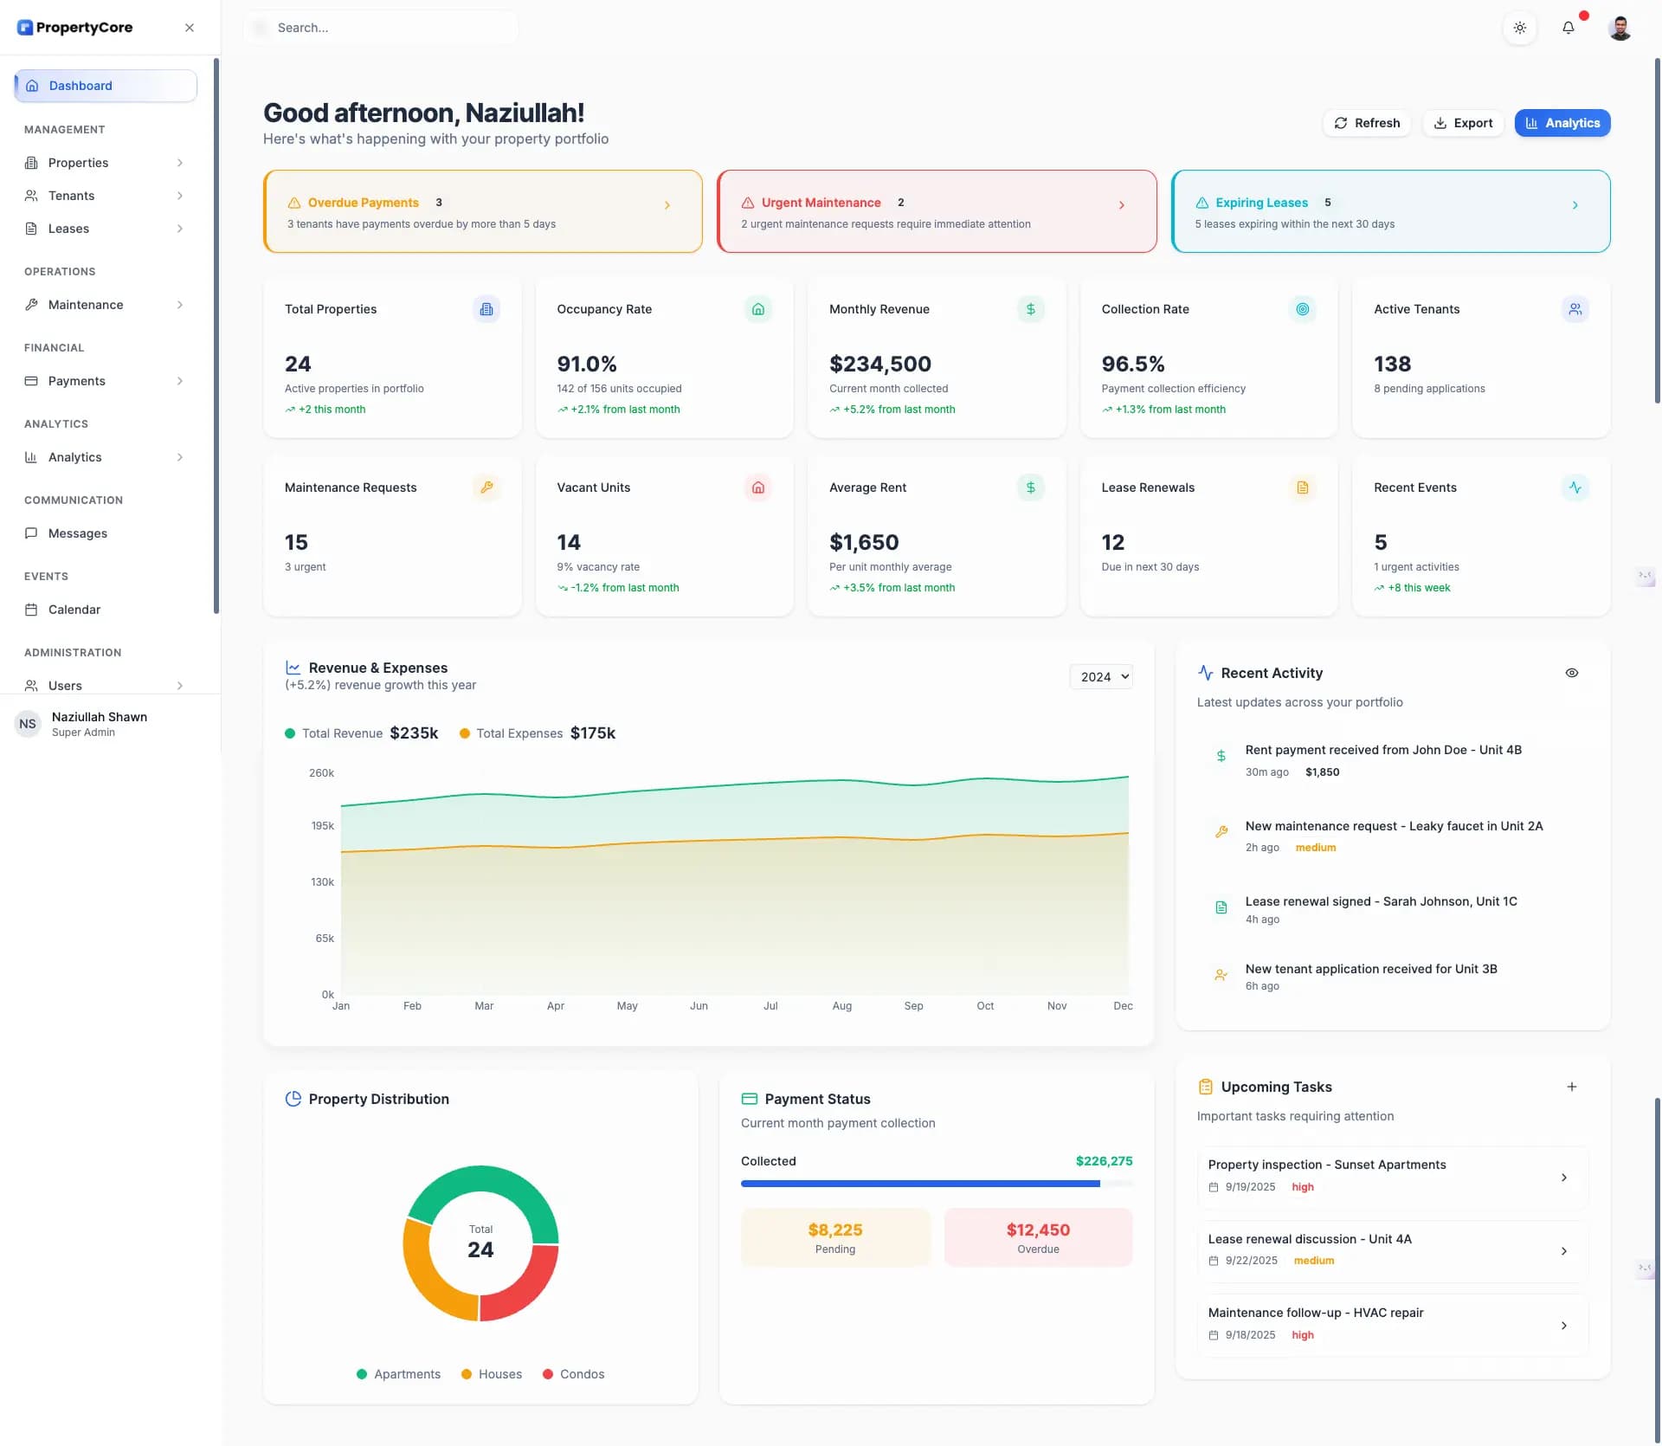The width and height of the screenshot is (1662, 1446).
Task: Click the notification bell
Action: [x=1569, y=28]
